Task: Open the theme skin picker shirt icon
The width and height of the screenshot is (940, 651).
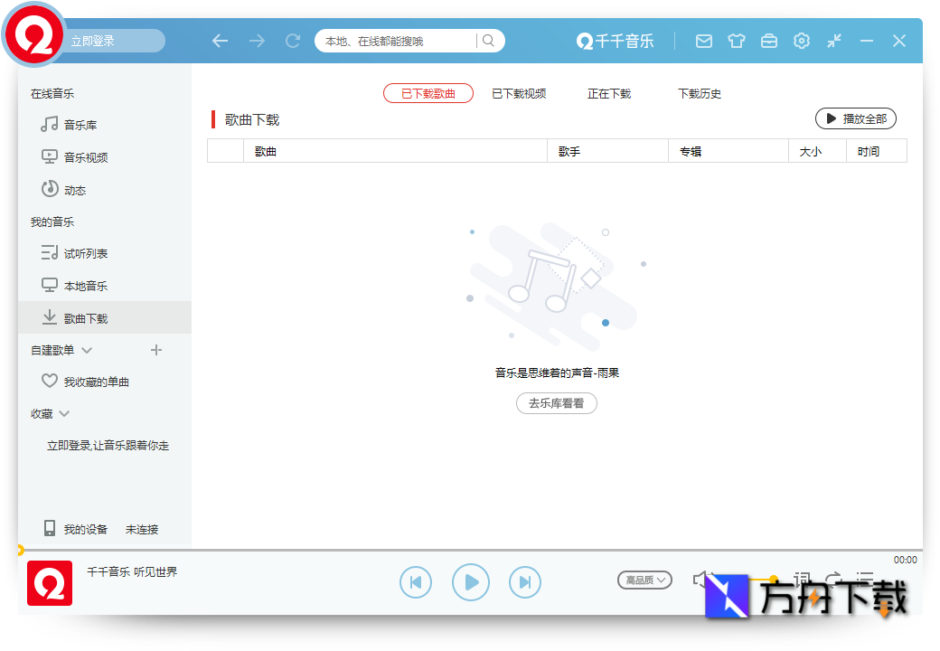Action: 737,41
